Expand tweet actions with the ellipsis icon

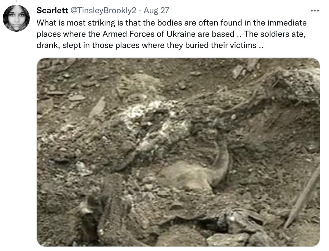tap(315, 10)
